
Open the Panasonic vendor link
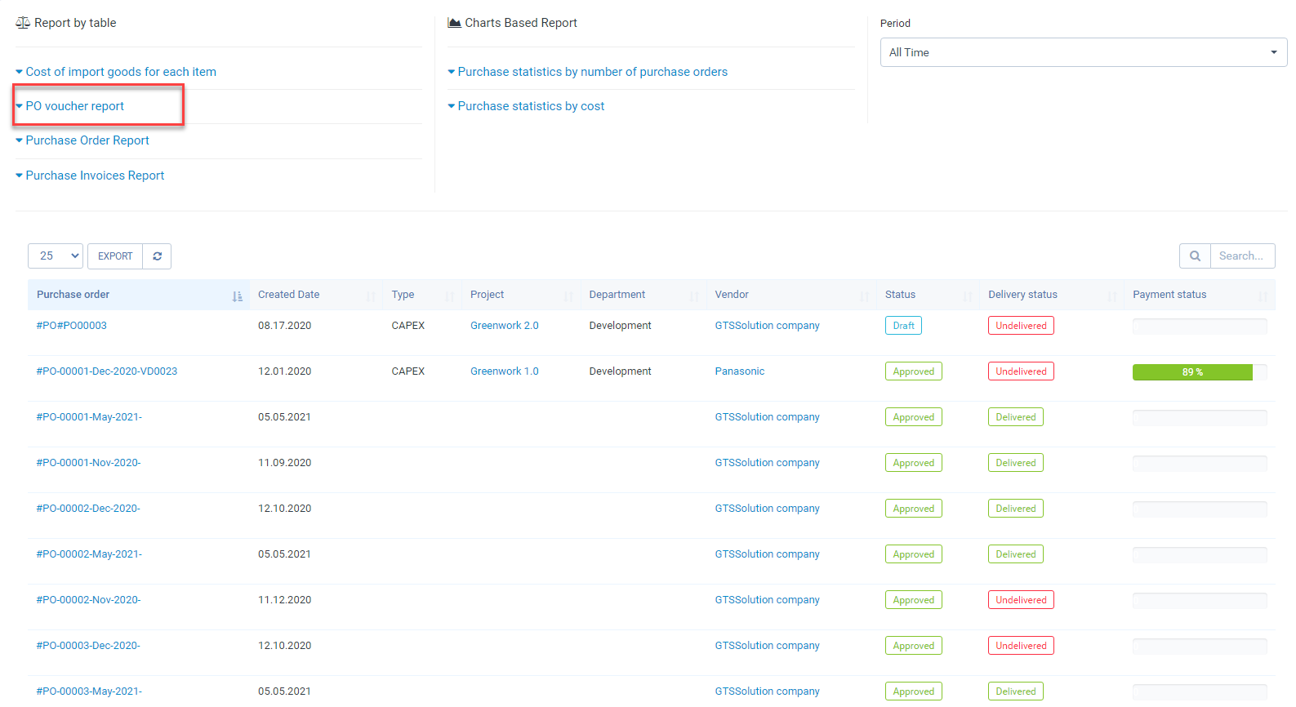click(x=739, y=371)
